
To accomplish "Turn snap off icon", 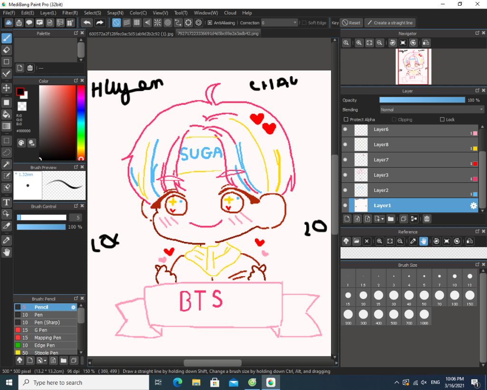I will point(116,23).
